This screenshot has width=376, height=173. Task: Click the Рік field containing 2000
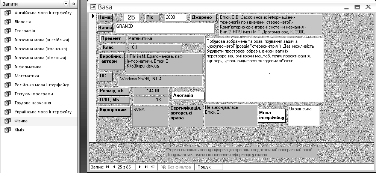[175, 18]
